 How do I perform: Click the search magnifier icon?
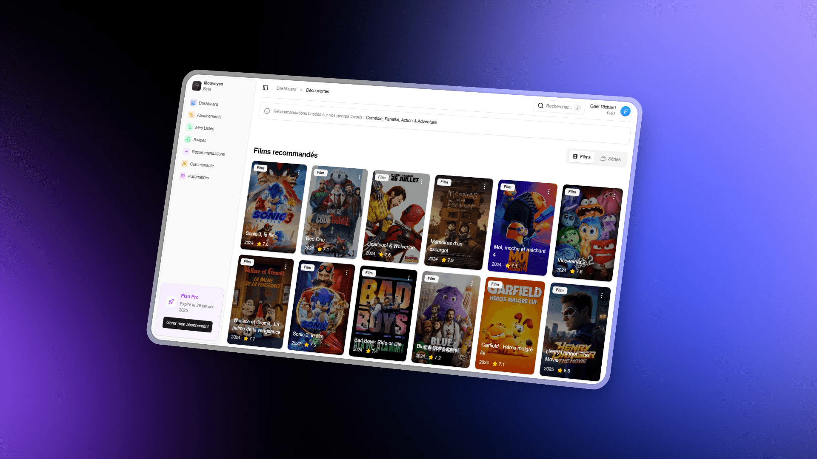coord(540,105)
